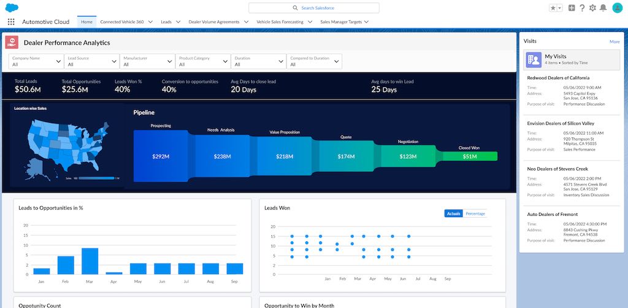The width and height of the screenshot is (628, 308).
Task: Click the Salesforce cloud logo
Action: coord(12,7)
